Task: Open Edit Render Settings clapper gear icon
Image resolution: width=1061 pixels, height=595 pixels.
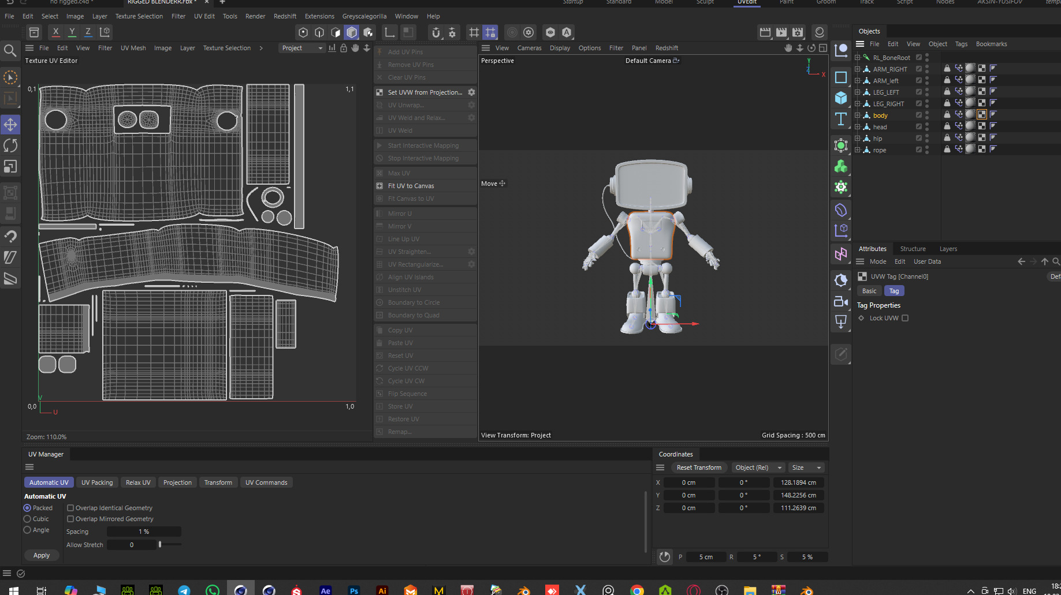Action: pyautogui.click(x=798, y=32)
